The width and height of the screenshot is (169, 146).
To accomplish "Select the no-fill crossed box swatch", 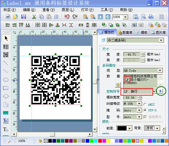I will 46,141.
